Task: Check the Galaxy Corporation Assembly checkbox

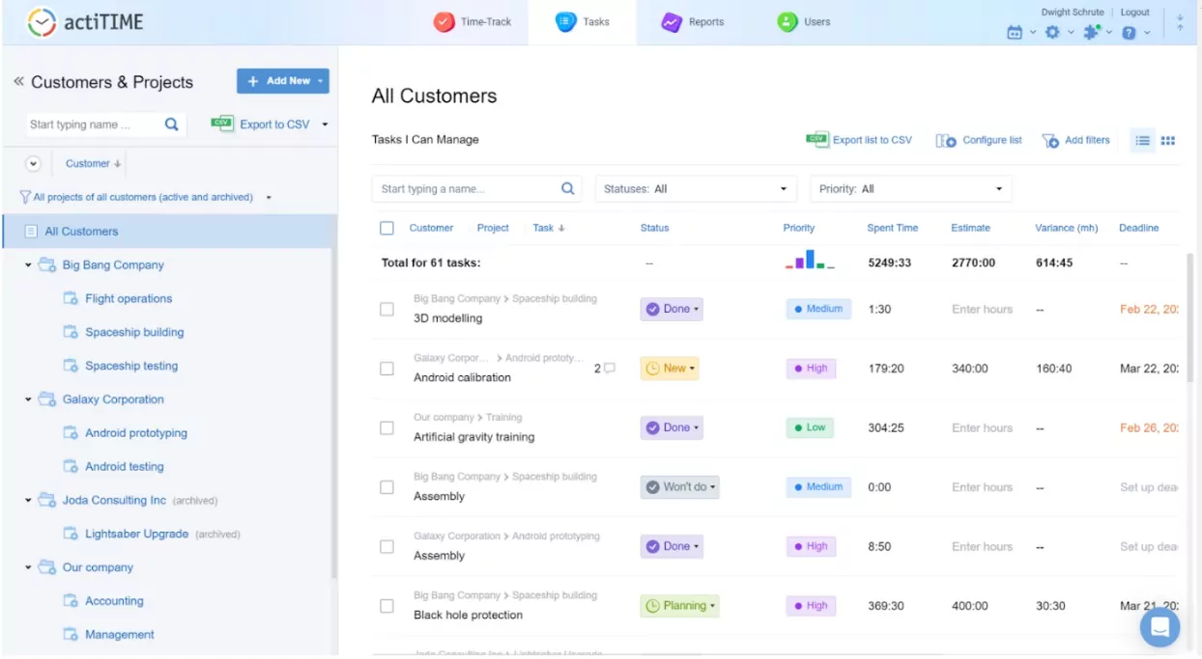Action: click(386, 547)
